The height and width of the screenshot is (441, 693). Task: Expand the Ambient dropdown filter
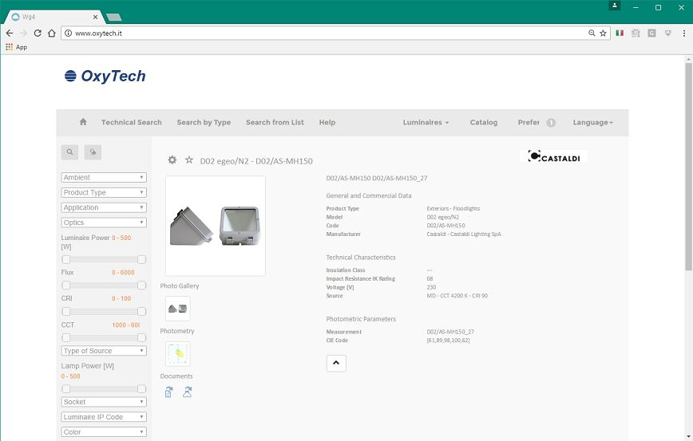pyautogui.click(x=104, y=178)
